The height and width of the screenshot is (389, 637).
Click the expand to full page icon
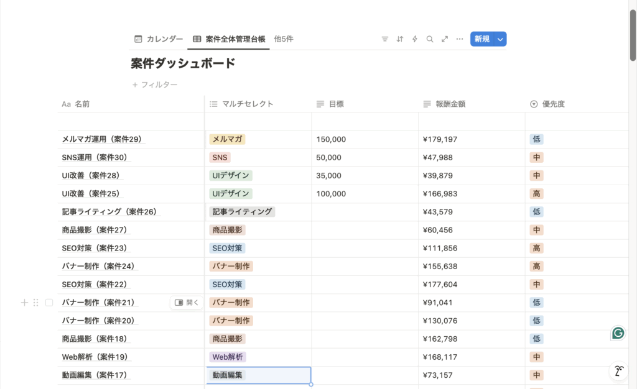(445, 39)
